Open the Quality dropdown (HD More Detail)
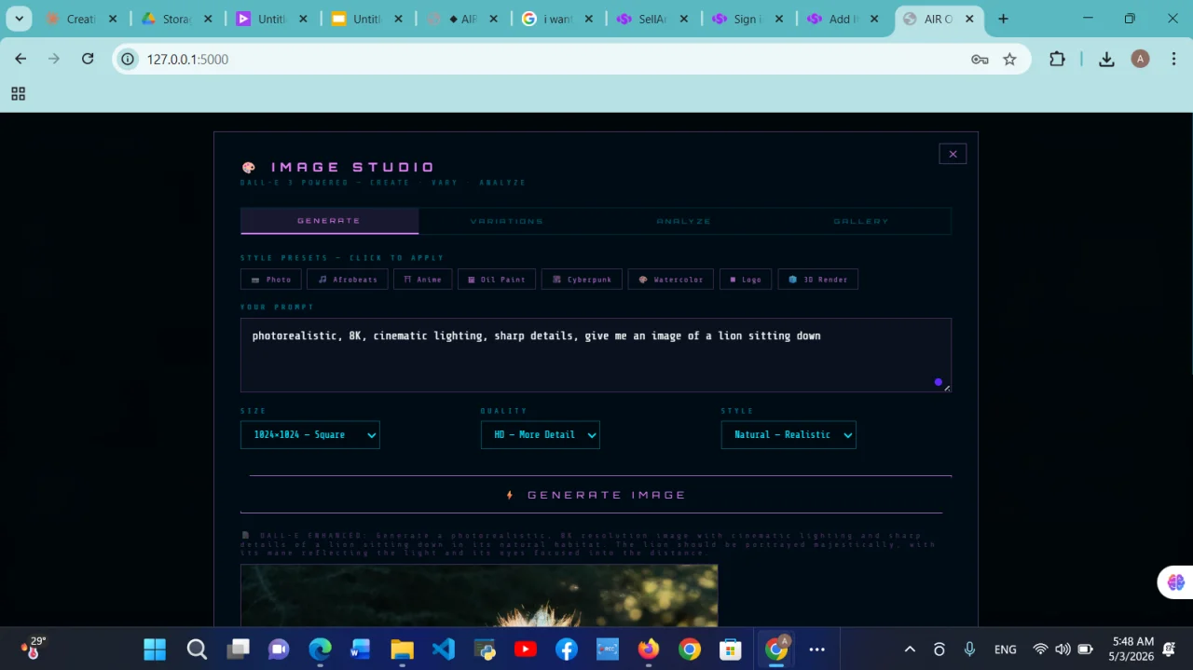This screenshot has height=670, width=1193. tap(540, 435)
